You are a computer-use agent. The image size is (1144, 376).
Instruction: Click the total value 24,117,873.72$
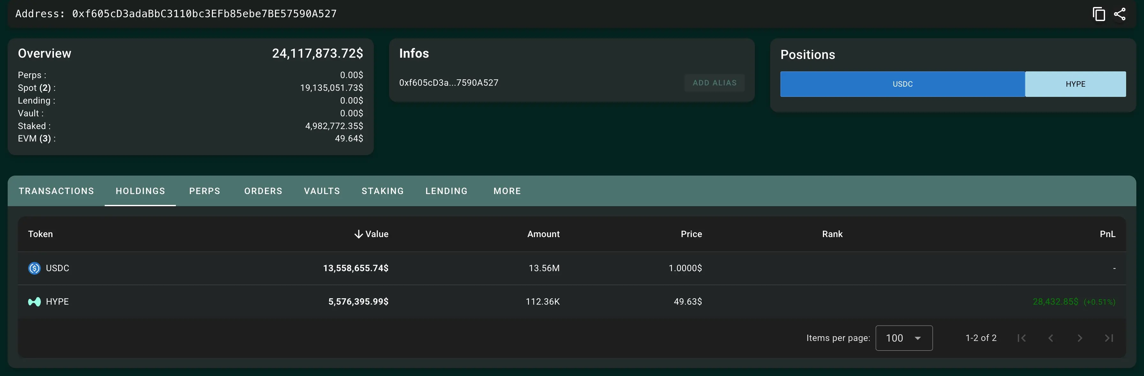pyautogui.click(x=318, y=54)
